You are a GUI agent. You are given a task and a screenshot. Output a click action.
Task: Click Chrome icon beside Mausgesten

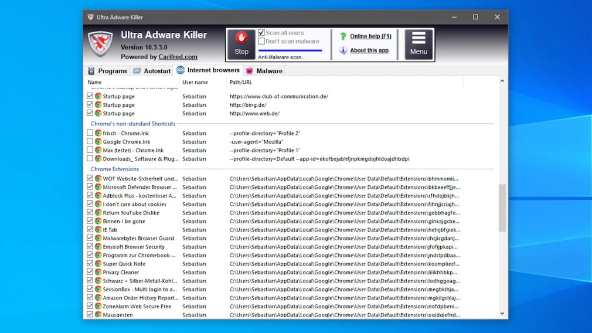pos(98,314)
